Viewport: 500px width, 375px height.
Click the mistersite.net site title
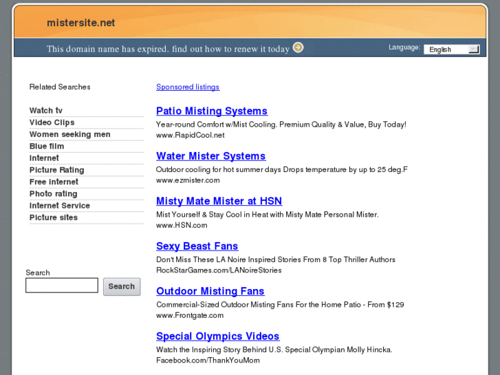tap(80, 23)
